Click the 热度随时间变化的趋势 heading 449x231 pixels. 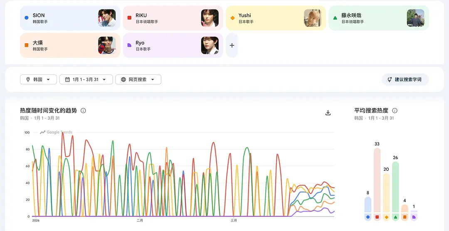coord(48,111)
